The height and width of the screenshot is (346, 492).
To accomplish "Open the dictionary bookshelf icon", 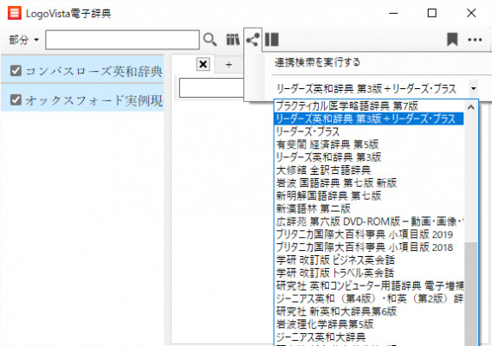I will tap(233, 40).
